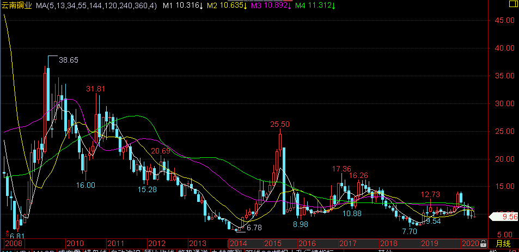Select 2016 in the highlighted time range

[307, 244]
